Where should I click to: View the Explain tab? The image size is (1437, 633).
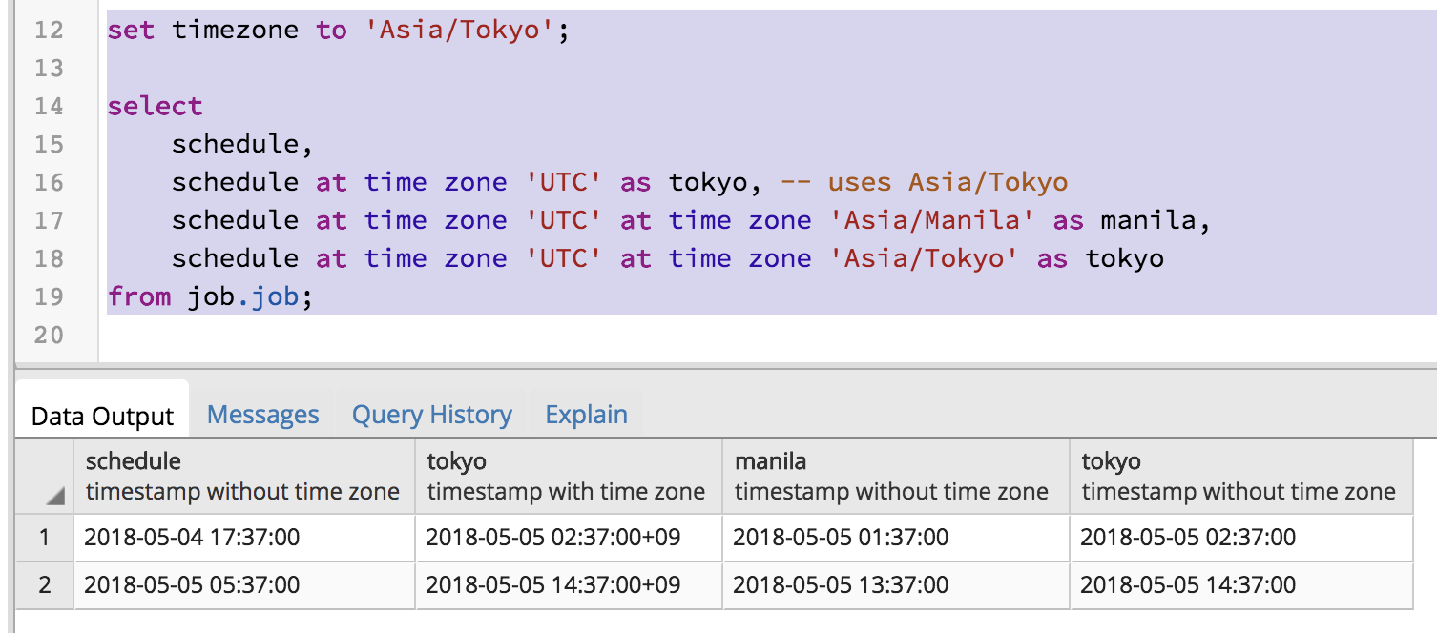click(x=586, y=414)
